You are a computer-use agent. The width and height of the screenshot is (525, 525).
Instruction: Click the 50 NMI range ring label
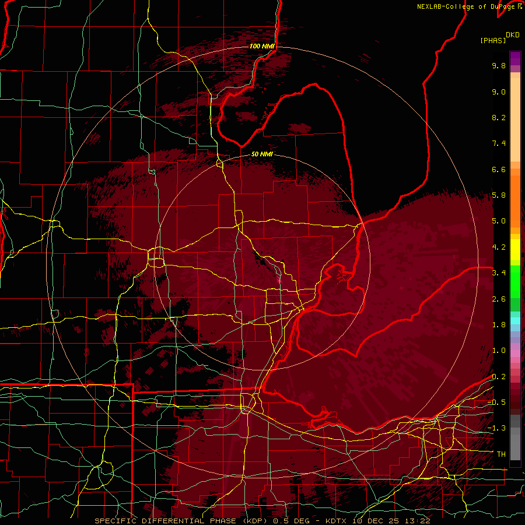click(x=262, y=154)
